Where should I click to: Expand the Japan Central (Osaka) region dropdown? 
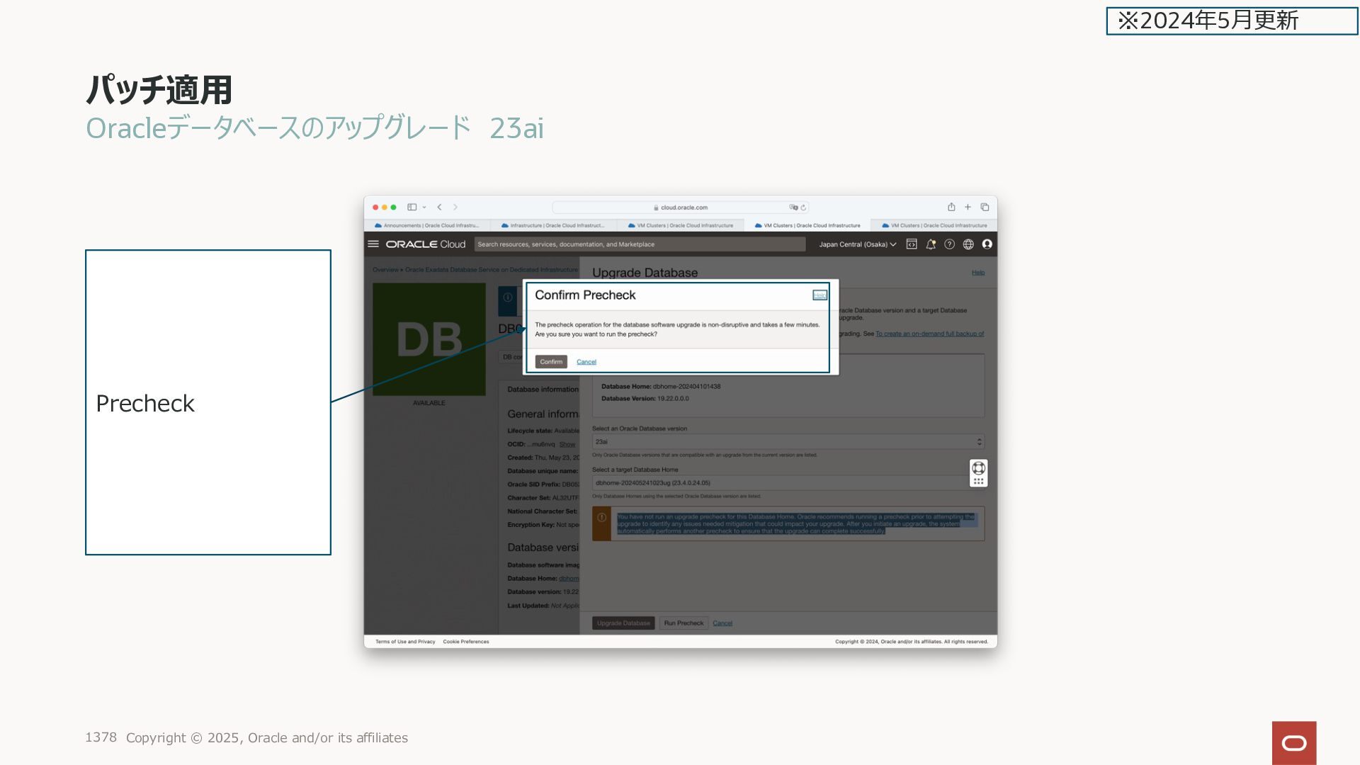[857, 244]
